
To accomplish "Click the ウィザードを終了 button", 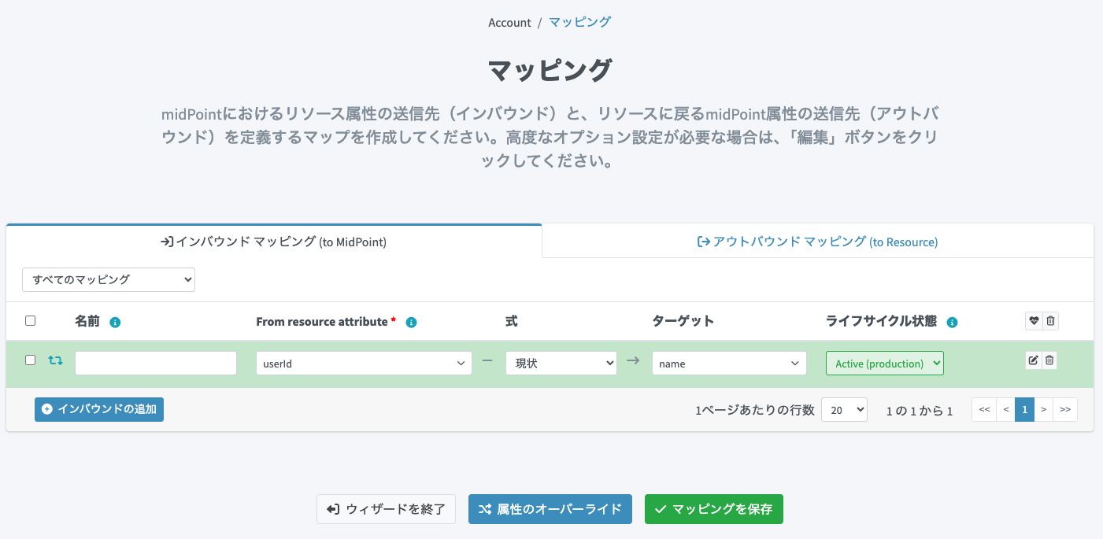I will [386, 509].
